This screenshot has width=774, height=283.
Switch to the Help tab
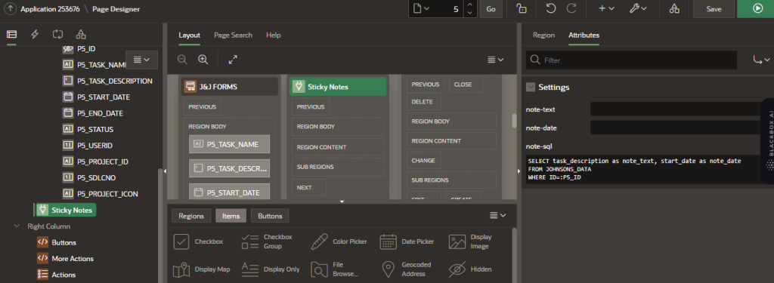tap(274, 35)
